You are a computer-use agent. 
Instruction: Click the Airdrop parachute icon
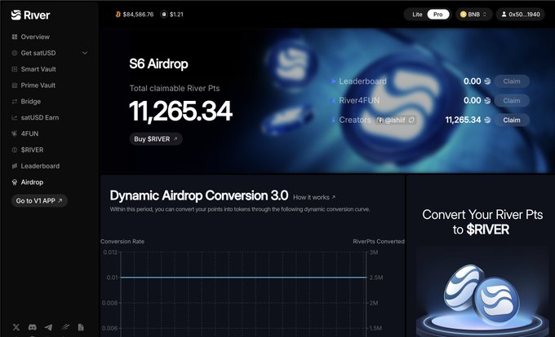(x=15, y=182)
